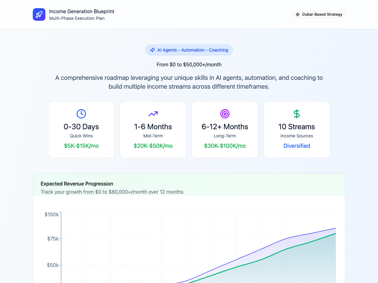Click the $5K-$15K/mo value
This screenshot has height=283, width=378.
tap(81, 146)
